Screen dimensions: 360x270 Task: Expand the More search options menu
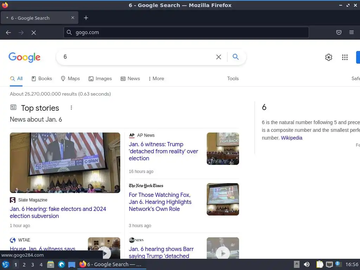156,78
